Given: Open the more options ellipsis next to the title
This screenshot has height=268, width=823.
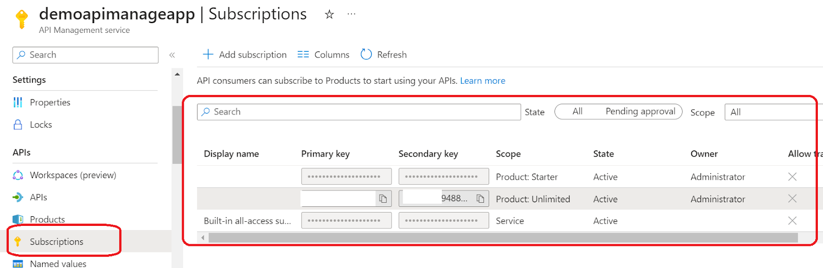Looking at the screenshot, I should point(351,14).
